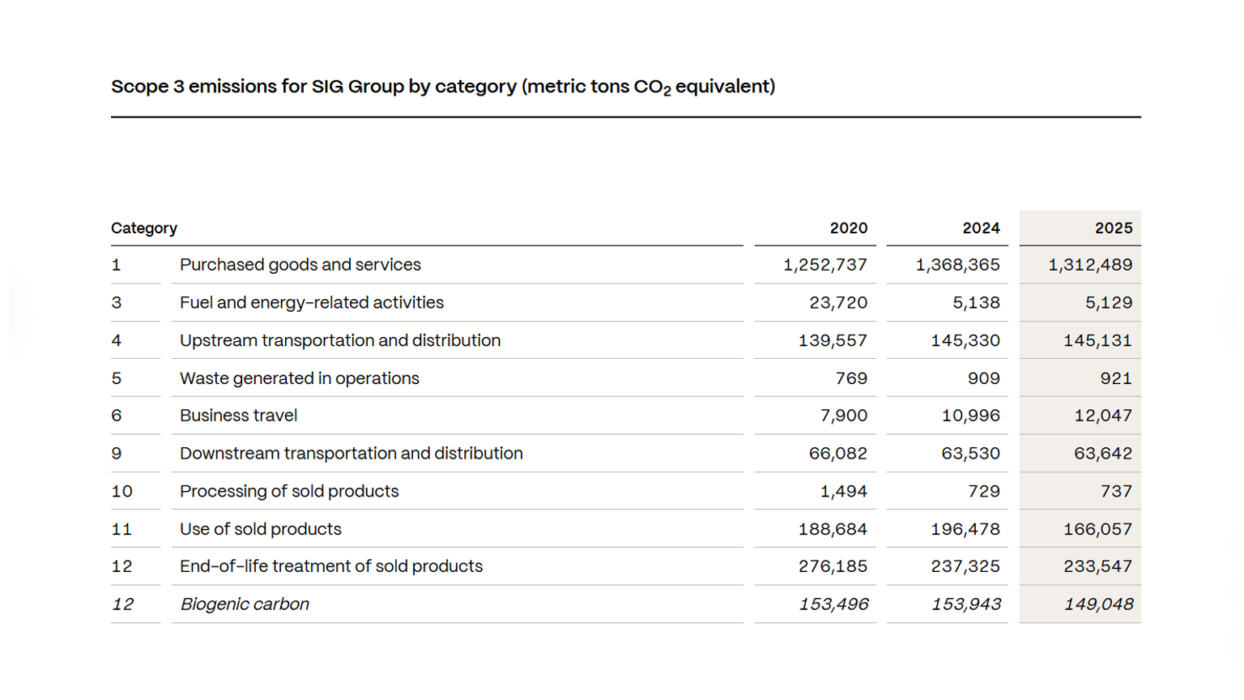Click 'Fuel and energy-related activities' label

312,303
